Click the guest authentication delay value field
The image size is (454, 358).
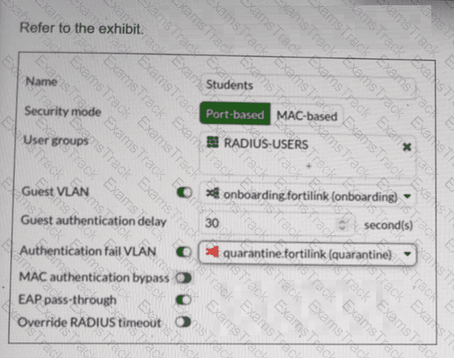pos(277,223)
